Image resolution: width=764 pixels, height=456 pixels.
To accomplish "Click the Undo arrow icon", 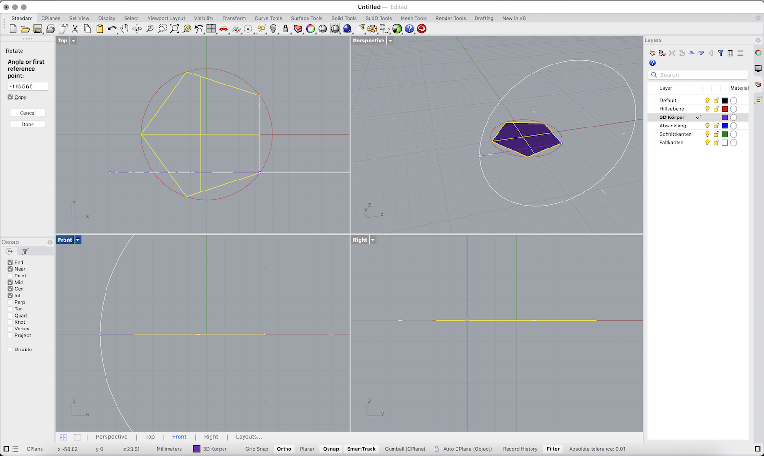I will [x=112, y=29].
